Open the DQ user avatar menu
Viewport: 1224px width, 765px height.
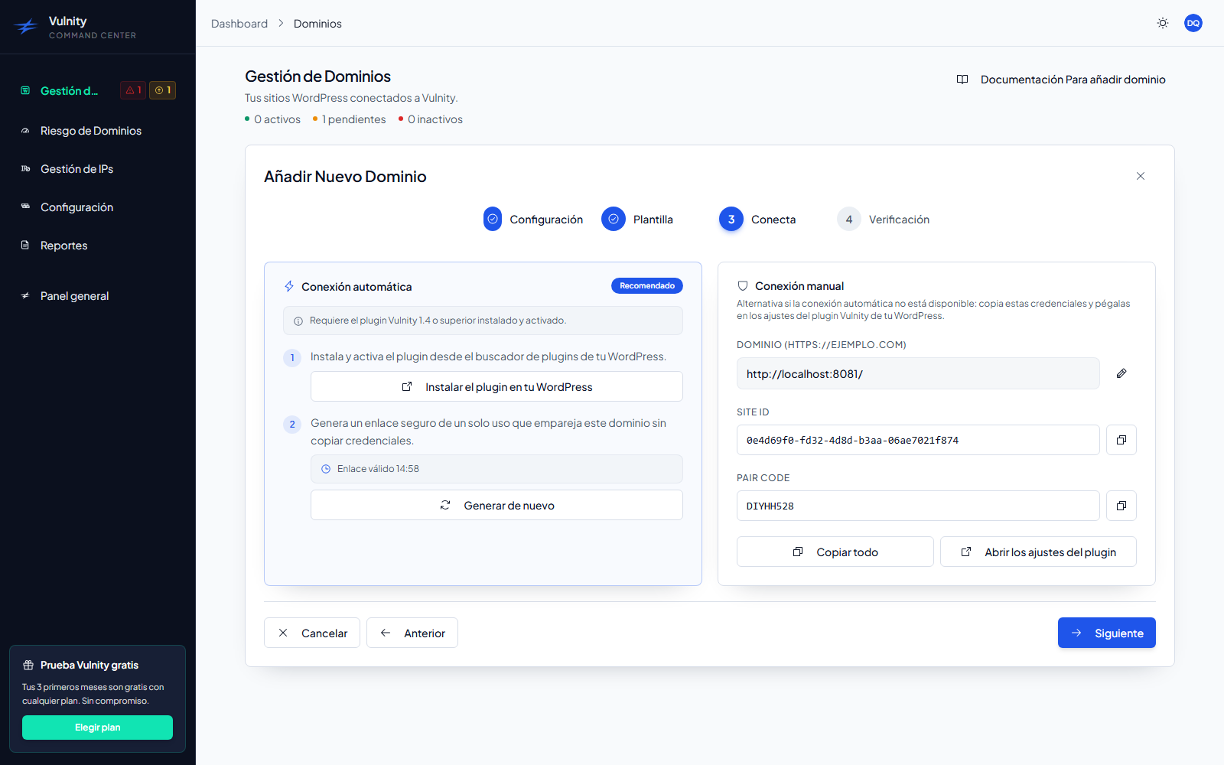1193,23
